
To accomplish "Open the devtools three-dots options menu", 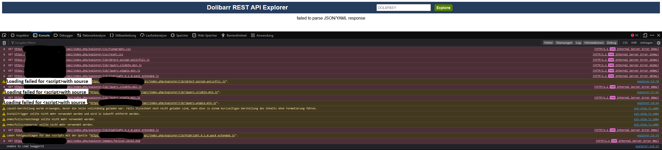I will [x=652, y=35].
